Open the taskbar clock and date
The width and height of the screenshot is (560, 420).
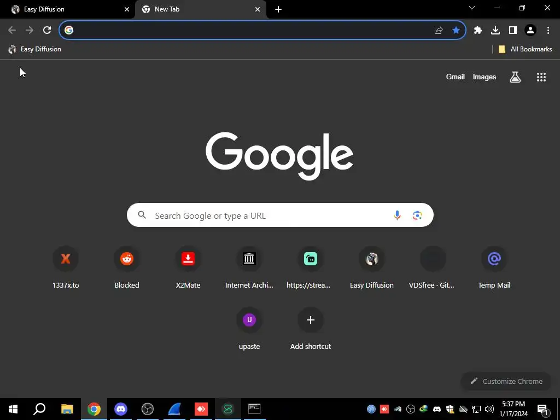point(514,409)
